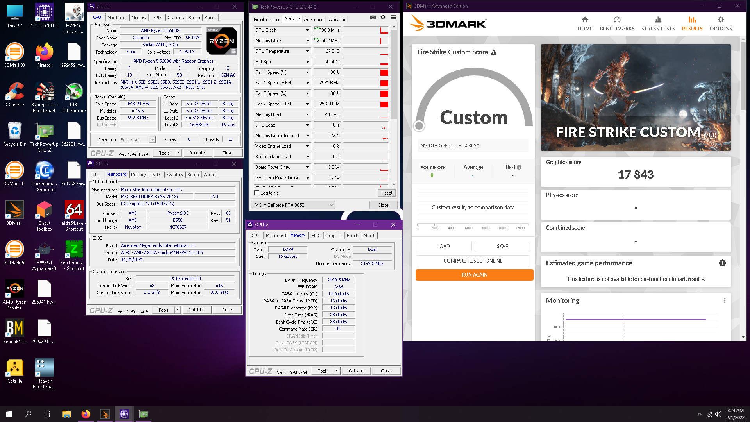750x422 pixels.
Task: Open File Explorer from taskbar
Action: coord(66,414)
